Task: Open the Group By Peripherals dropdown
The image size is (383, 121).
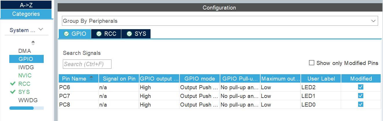Action: [220, 21]
